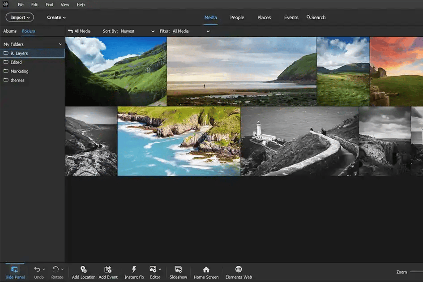Click the Rotate icon

pyautogui.click(x=56, y=269)
